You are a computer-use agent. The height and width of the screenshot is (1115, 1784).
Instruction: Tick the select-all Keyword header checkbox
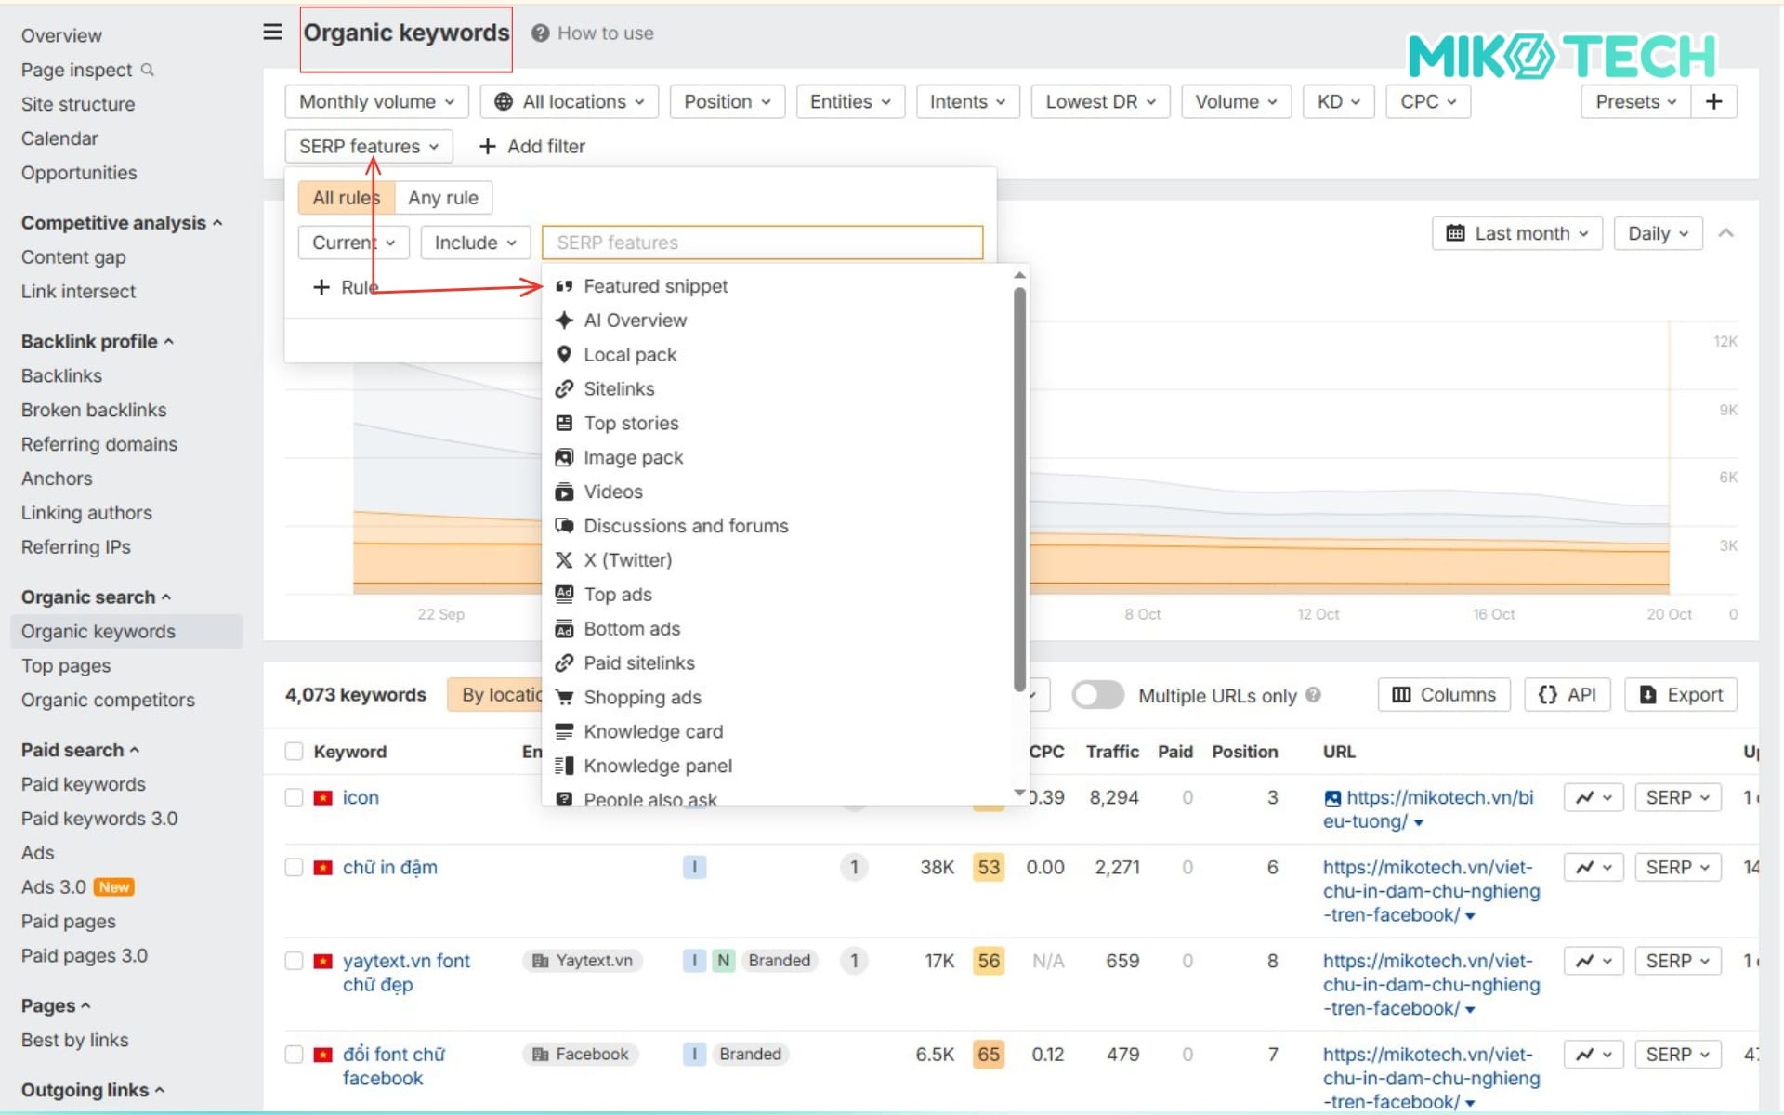(294, 752)
